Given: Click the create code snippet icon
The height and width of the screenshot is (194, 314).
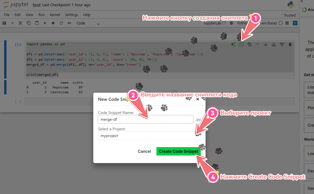Looking at the screenshot, I should pos(241,44).
